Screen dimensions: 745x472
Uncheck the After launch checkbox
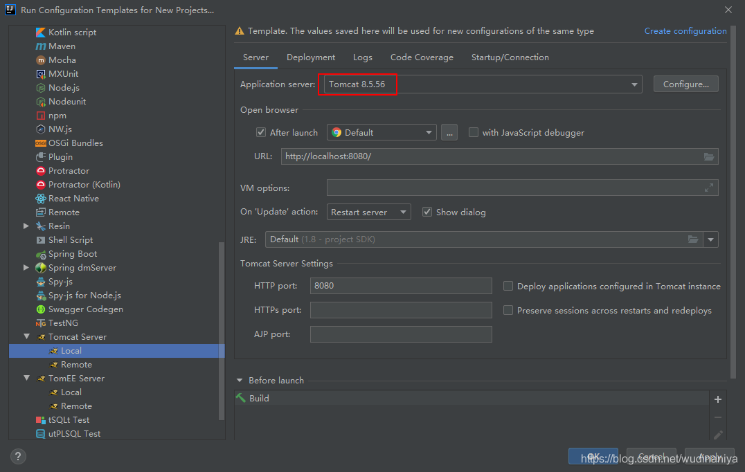coord(261,132)
